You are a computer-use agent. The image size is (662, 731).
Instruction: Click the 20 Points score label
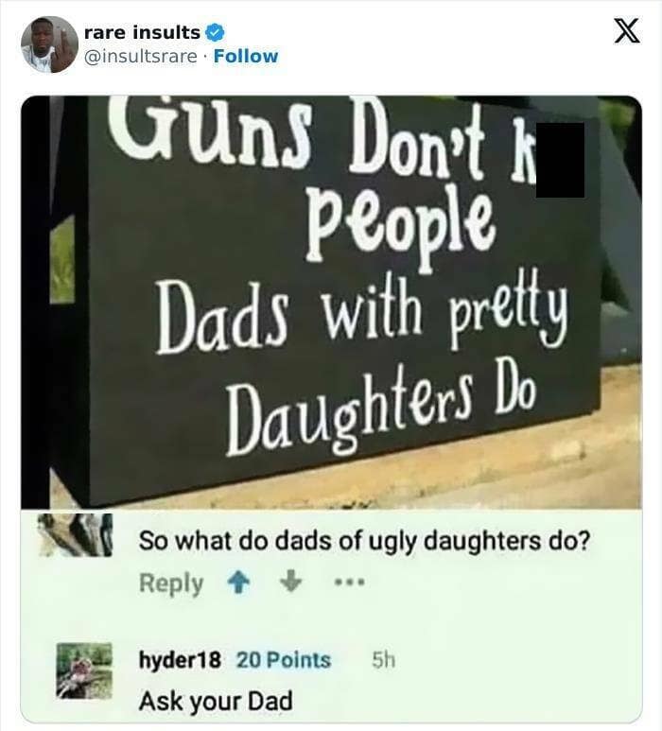point(284,660)
